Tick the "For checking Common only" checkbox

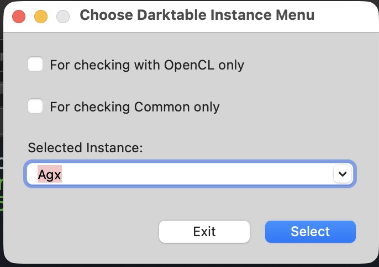(x=35, y=106)
